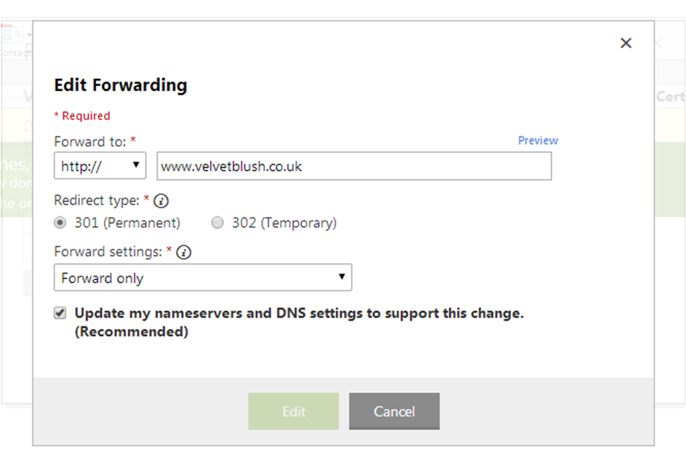Click the Edit Forwarding dialog title
Viewport: 686px width, 467px height.
click(x=120, y=85)
